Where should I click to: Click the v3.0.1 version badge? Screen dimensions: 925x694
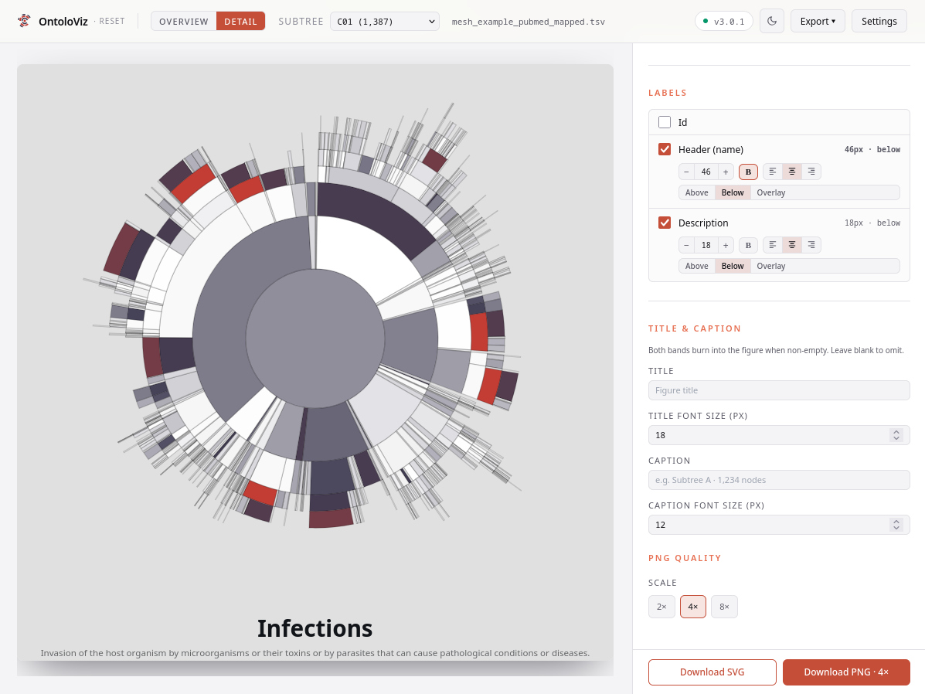click(x=724, y=21)
